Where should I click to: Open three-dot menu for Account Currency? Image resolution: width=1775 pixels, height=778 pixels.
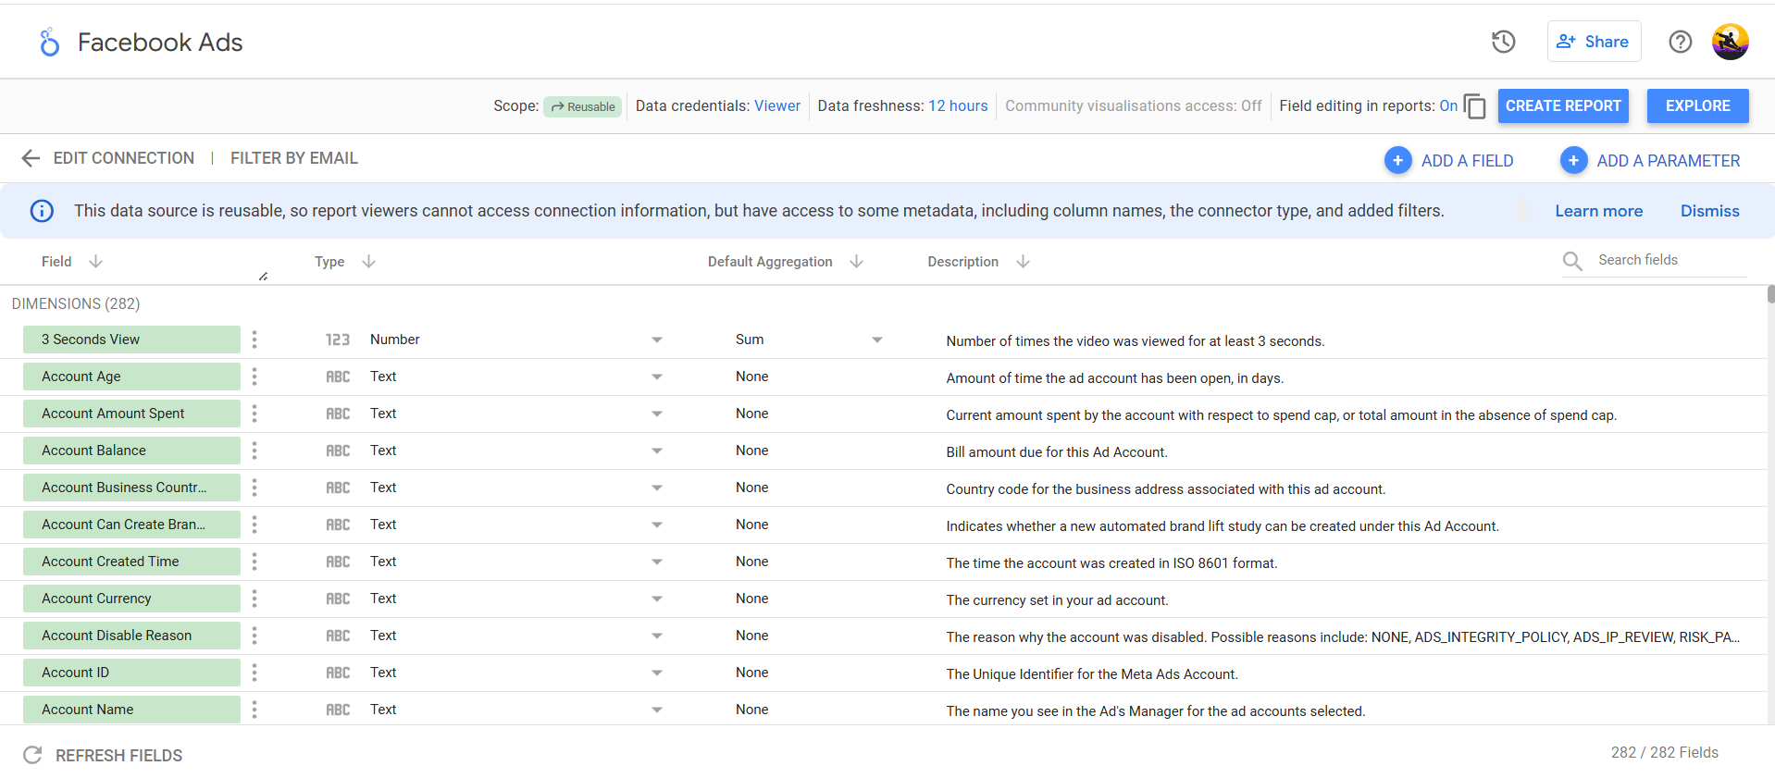(x=254, y=599)
